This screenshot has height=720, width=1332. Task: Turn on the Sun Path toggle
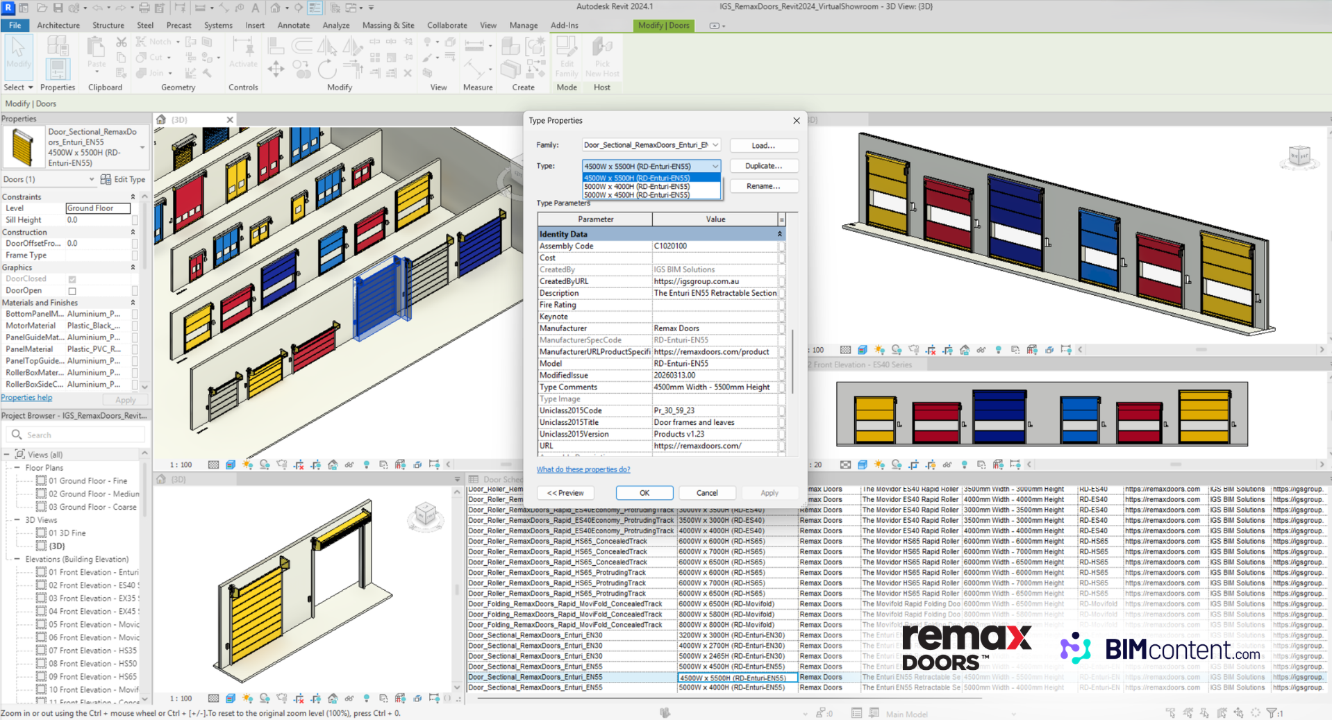pos(248,464)
